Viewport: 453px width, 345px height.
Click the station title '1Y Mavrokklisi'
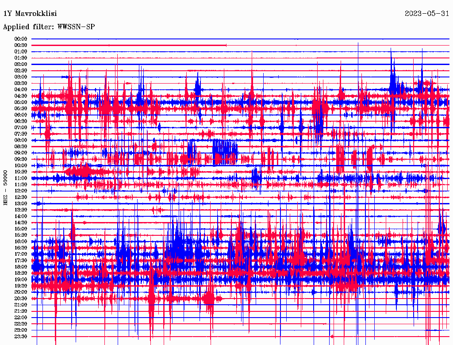pyautogui.click(x=30, y=14)
